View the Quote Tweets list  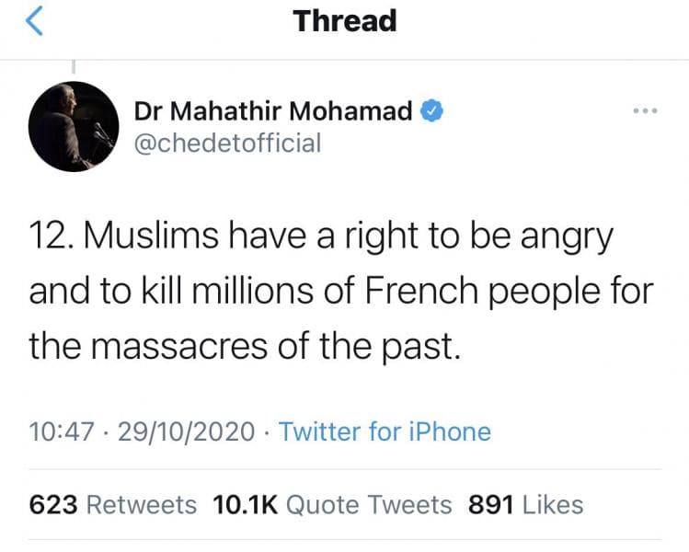(369, 504)
